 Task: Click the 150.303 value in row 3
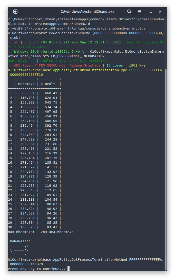pyautogui.click(x=27, y=102)
